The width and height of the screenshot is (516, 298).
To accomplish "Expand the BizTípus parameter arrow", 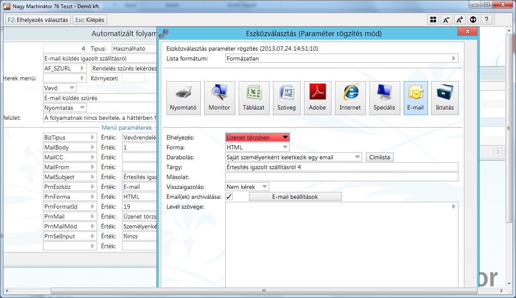I will pos(93,137).
